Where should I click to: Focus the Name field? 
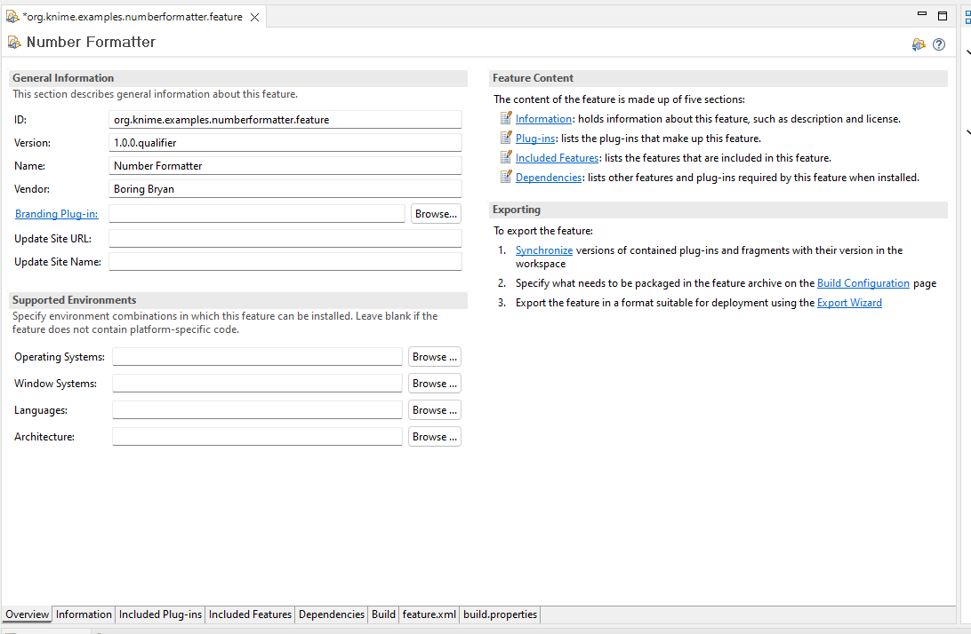[x=285, y=166]
